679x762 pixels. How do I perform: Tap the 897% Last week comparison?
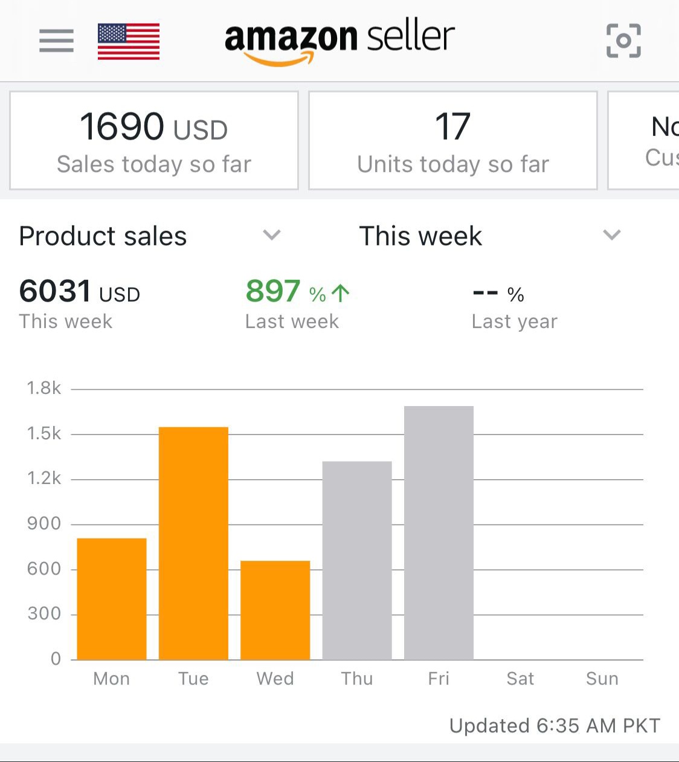click(x=297, y=303)
